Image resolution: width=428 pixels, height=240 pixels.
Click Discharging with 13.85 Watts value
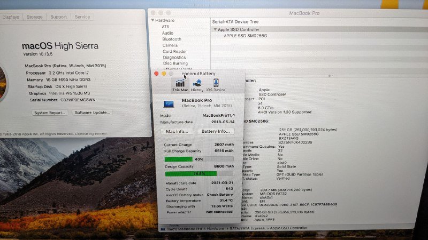click(222, 206)
